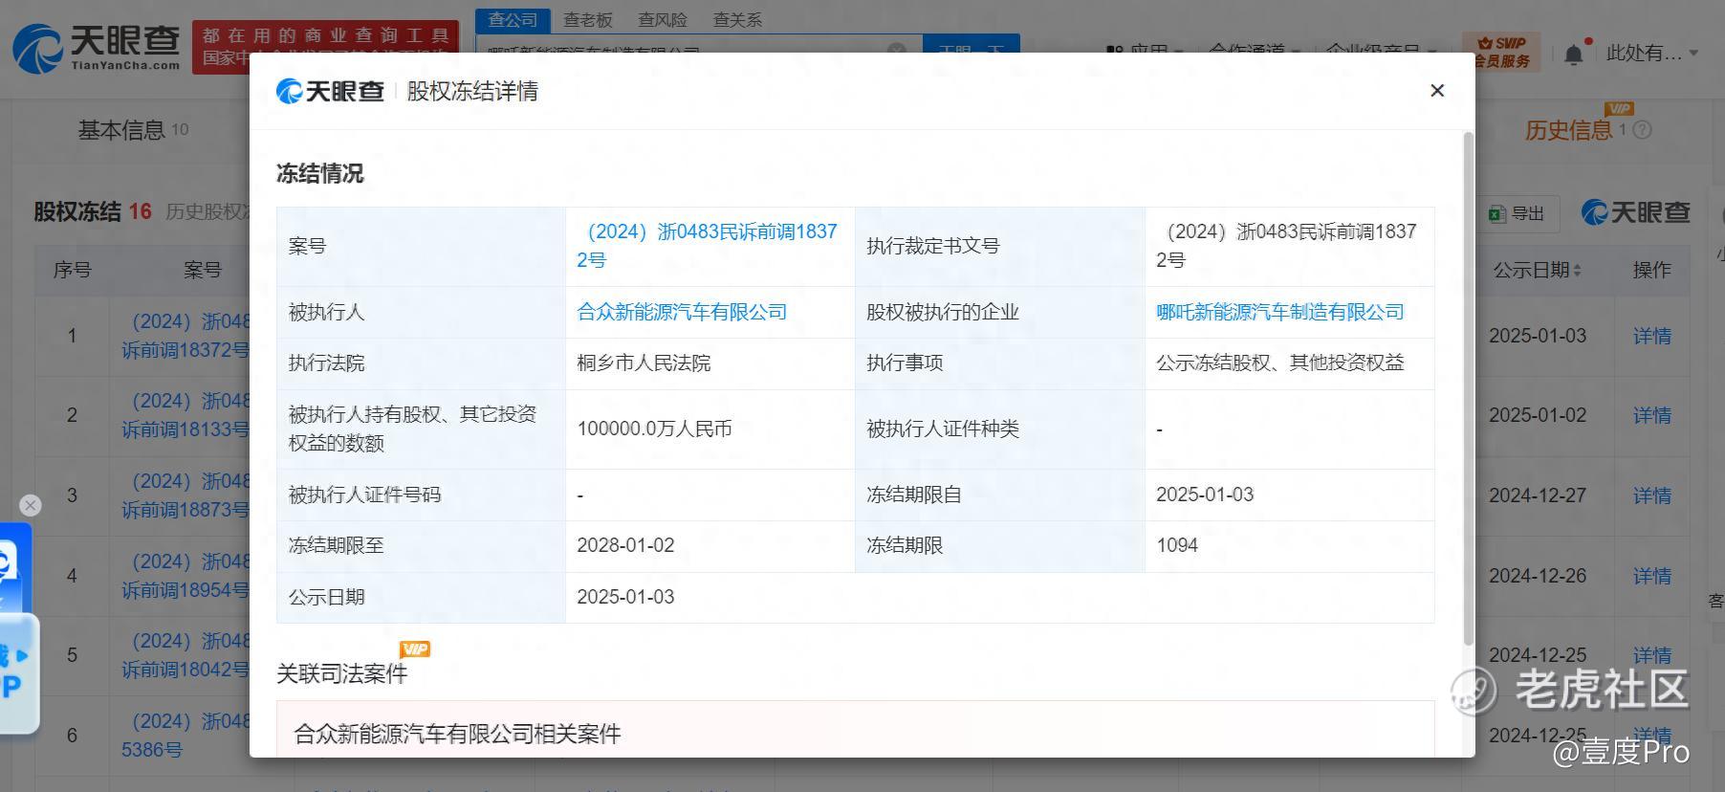Click the 关联司法案件 section heading
Image resolution: width=1725 pixels, height=792 pixels.
(x=342, y=673)
